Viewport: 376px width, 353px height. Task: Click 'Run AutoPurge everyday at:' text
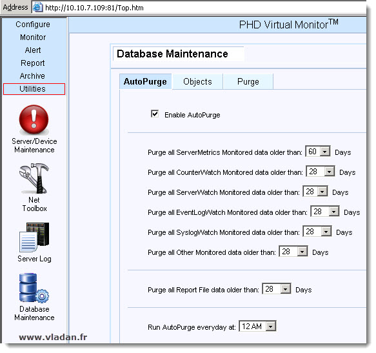click(x=192, y=327)
